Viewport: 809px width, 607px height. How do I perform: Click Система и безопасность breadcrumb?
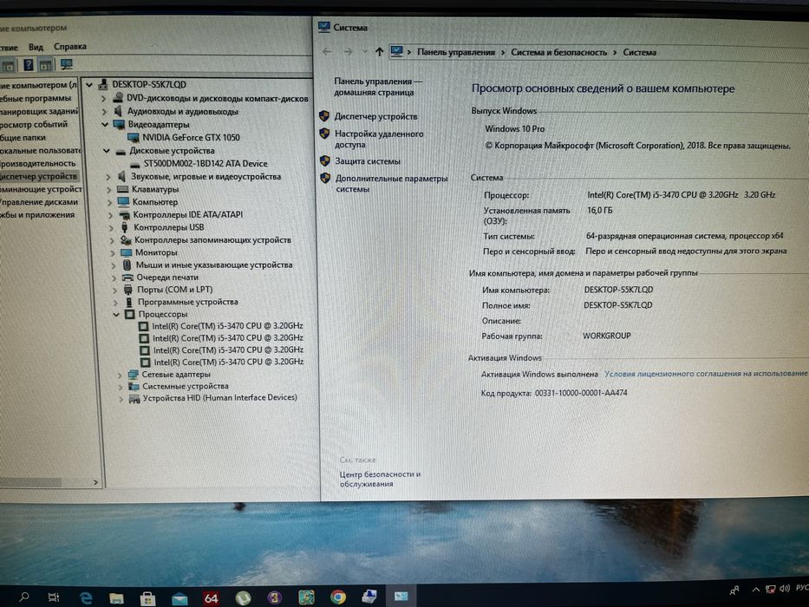tap(558, 52)
